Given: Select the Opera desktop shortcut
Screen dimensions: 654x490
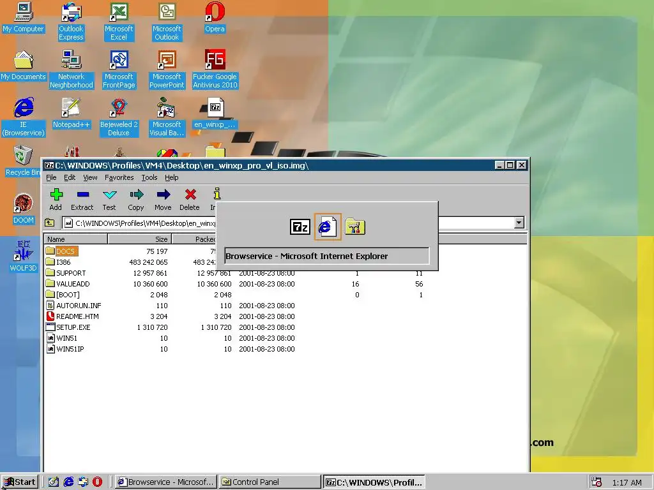Looking at the screenshot, I should (x=215, y=17).
